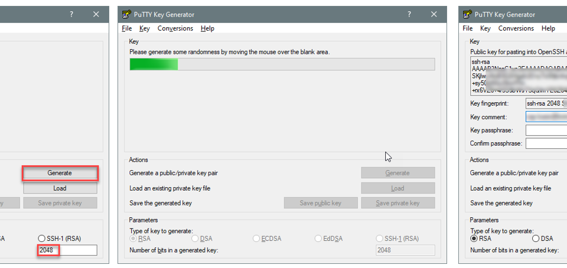Image resolution: width=567 pixels, height=268 pixels.
Task: Open the Conversions menu in the middle window
Action: click(x=175, y=28)
